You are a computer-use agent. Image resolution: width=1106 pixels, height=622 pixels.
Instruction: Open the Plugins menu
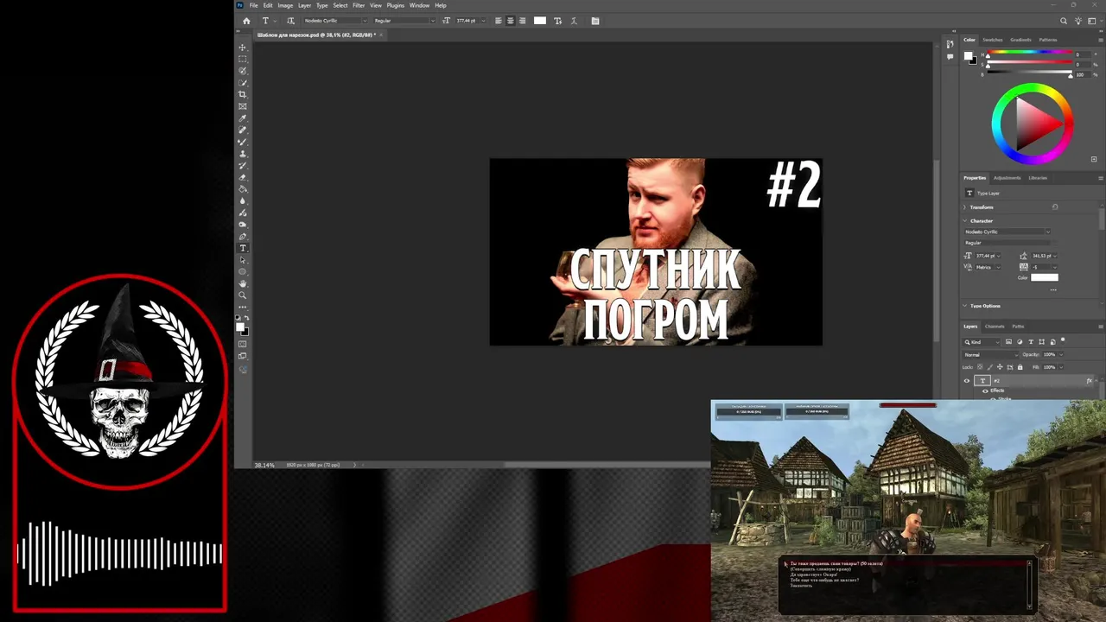(396, 5)
